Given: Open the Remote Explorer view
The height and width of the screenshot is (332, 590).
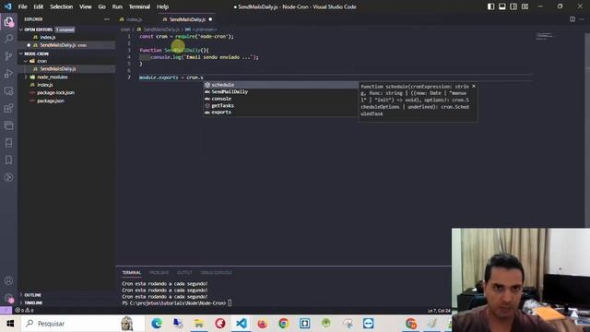Looking at the screenshot, I should tap(8, 91).
